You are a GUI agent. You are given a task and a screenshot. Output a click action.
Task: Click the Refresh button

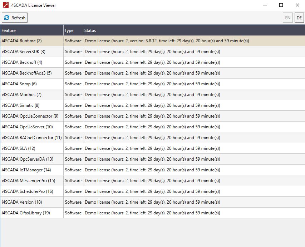pos(15,18)
